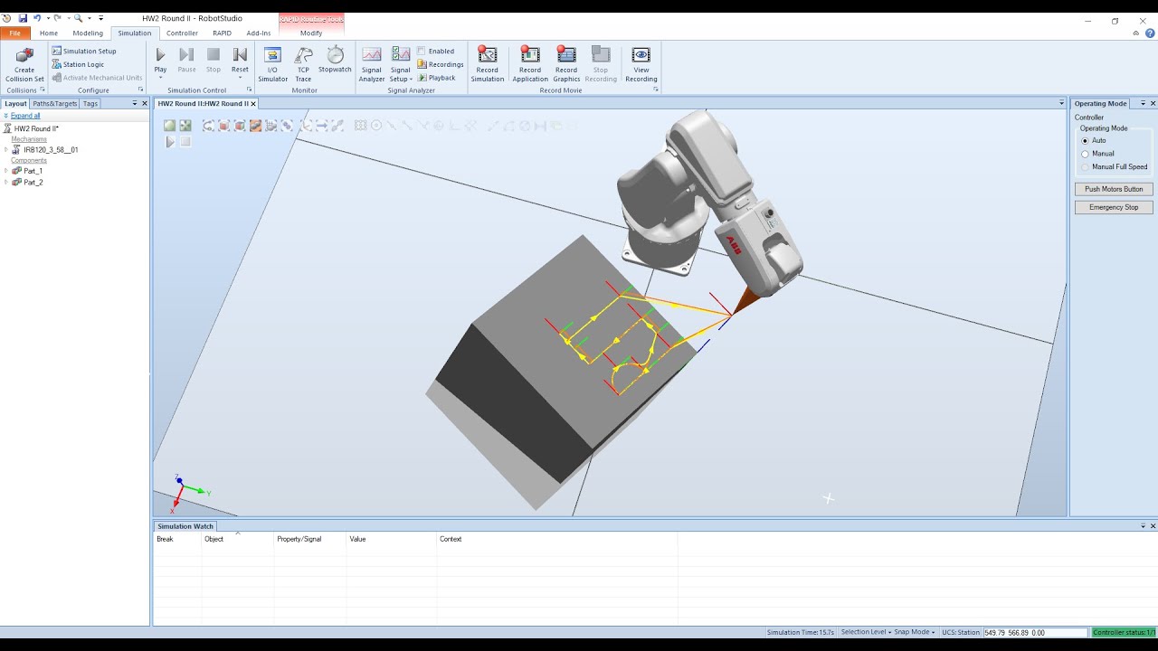Image resolution: width=1158 pixels, height=651 pixels.
Task: Click the Reset simulation icon
Action: point(240,55)
